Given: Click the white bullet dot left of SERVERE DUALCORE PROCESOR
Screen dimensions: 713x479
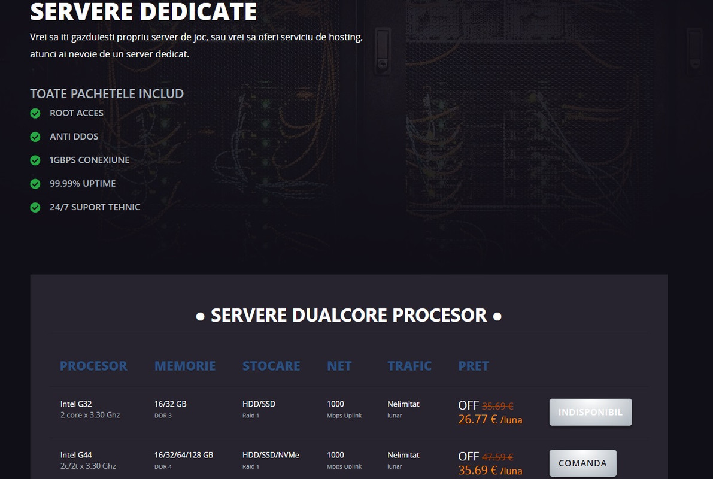Looking at the screenshot, I should [200, 317].
